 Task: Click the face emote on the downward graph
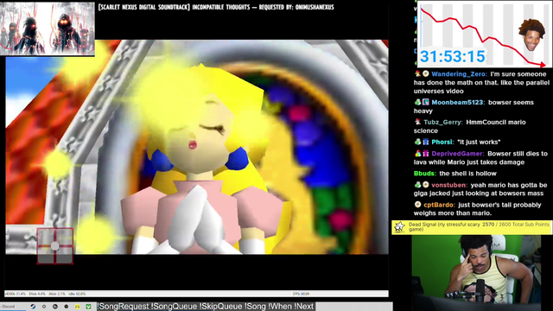[x=531, y=35]
